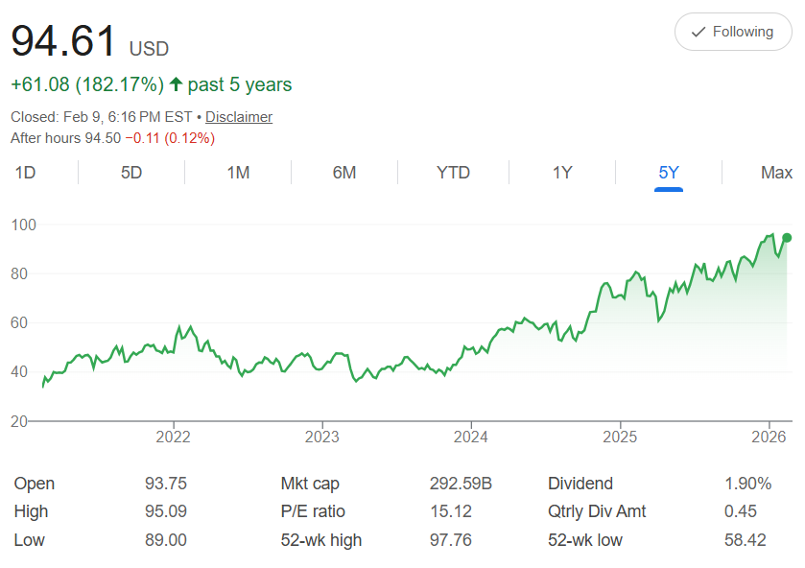This screenshot has height=568, width=805.
Task: Click the green up arrow icon
Action: (176, 84)
